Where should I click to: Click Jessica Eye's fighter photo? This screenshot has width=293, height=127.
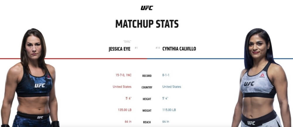coord(30,78)
